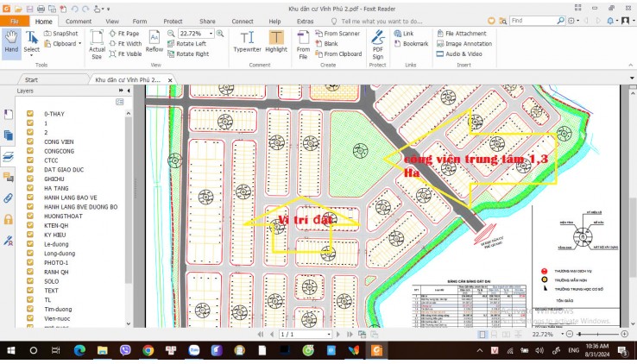Insert an Image Annotation
This screenshot has width=637, height=364.
pos(464,43)
